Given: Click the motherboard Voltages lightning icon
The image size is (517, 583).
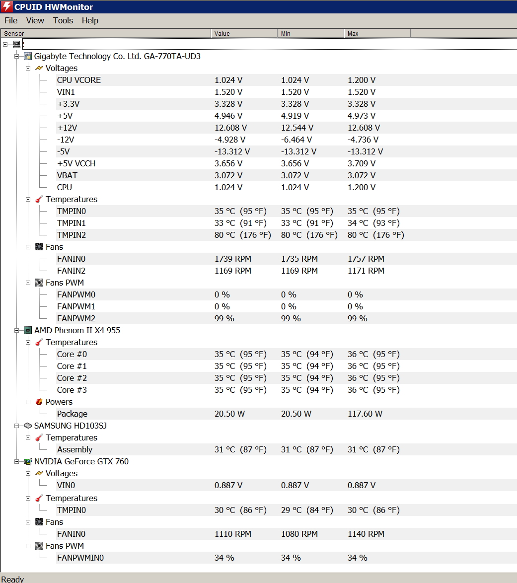Looking at the screenshot, I should pyautogui.click(x=39, y=68).
